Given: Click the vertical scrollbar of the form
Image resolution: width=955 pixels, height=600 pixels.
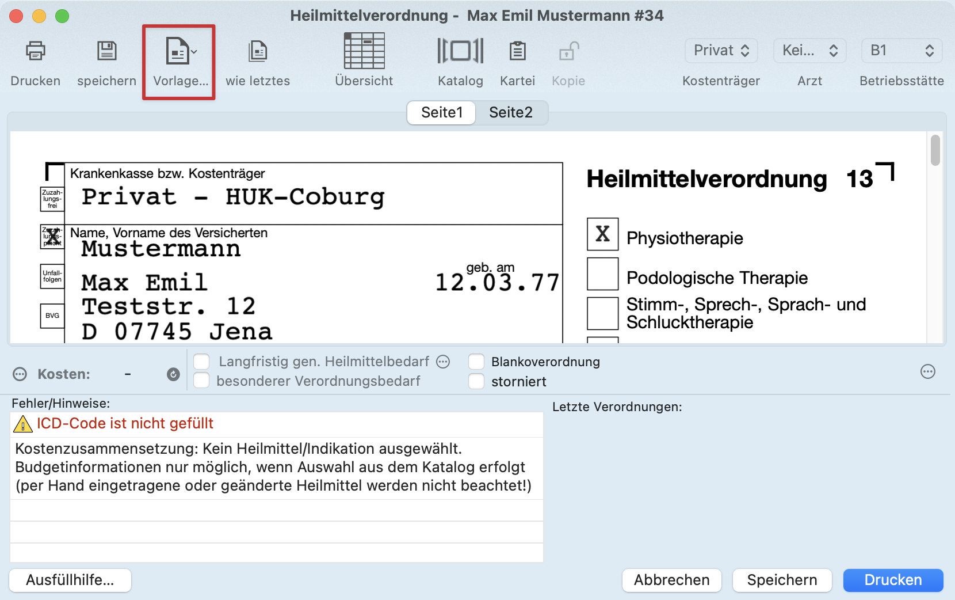Looking at the screenshot, I should tap(935, 150).
